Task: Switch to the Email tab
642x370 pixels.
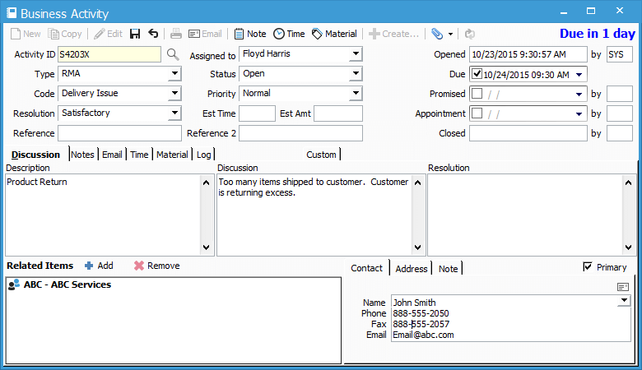Action: click(x=112, y=155)
